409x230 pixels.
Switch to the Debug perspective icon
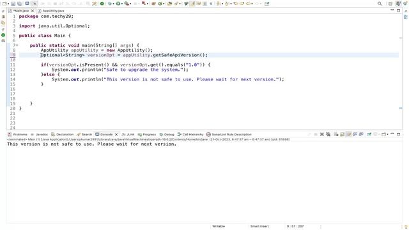pyautogui.click(x=405, y=4)
